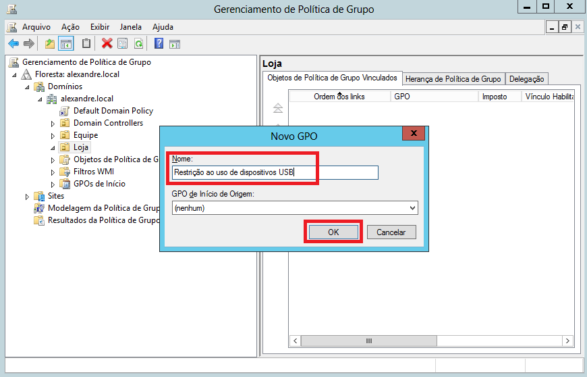Screen dimensions: 587x377
Task: Click the Resultados da Política icon
Action: pos(39,220)
